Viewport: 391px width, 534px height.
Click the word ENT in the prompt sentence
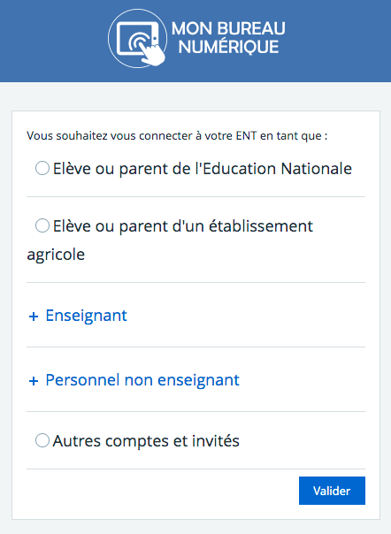[x=246, y=135]
